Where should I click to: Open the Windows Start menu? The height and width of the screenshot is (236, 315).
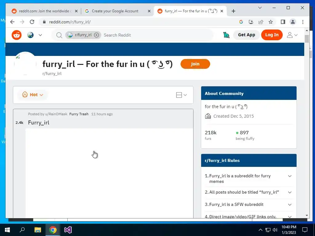click(x=7, y=230)
